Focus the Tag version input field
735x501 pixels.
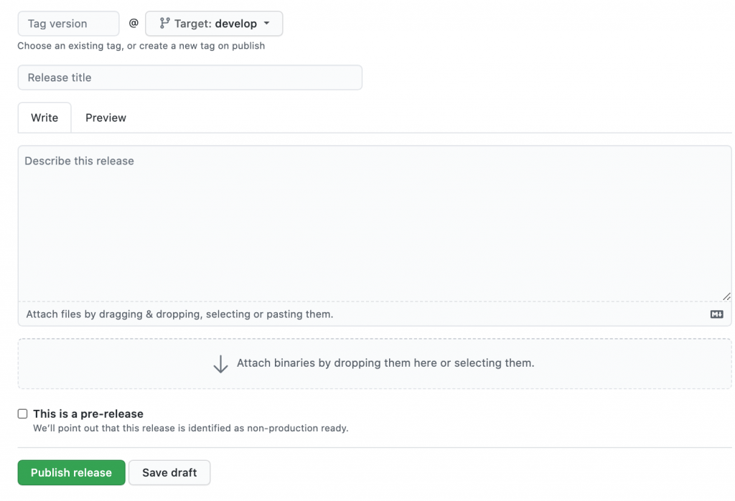point(68,24)
